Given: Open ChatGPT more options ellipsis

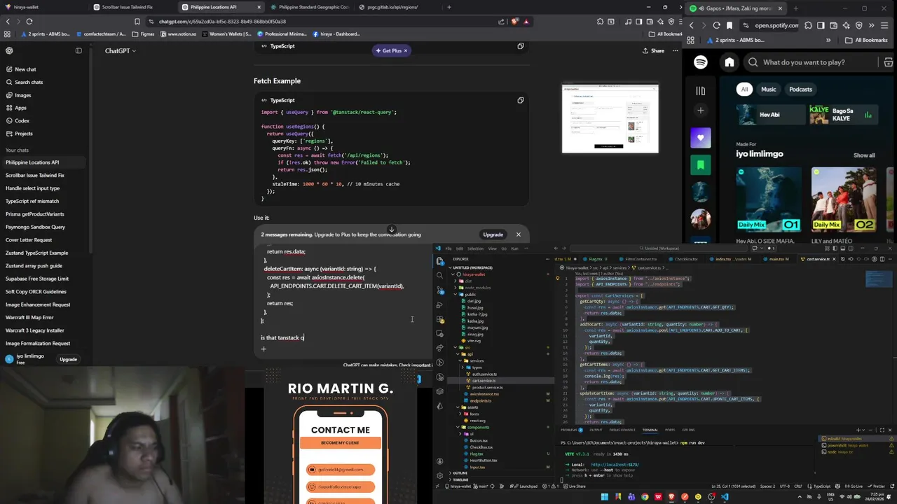Looking at the screenshot, I should pos(676,50).
